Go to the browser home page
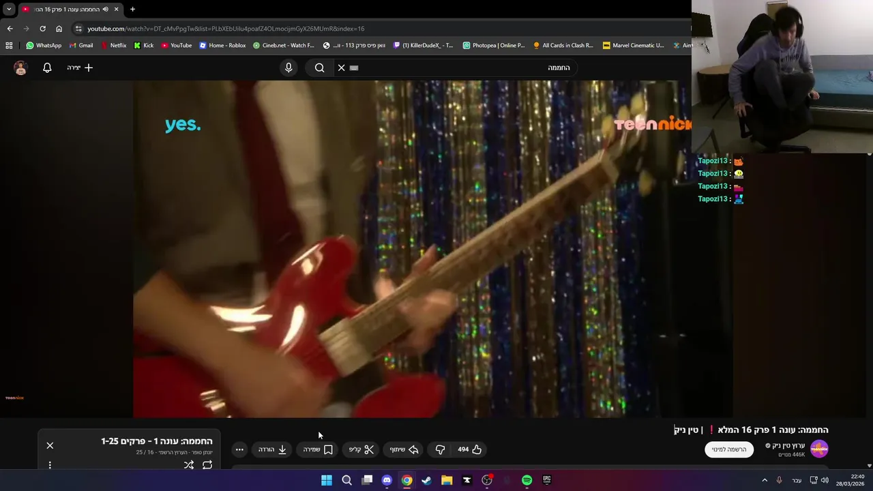Screen dimensions: 873x491 (59, 29)
